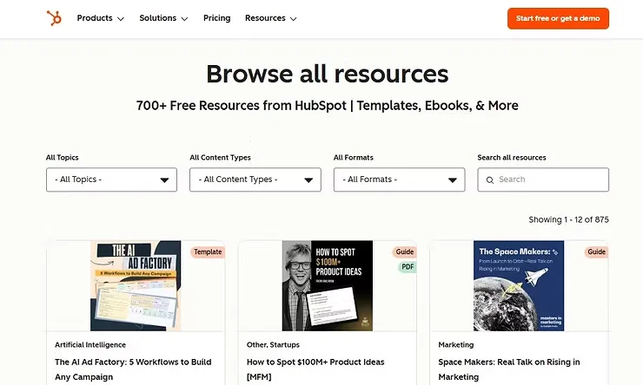Click the Search all resources field
This screenshot has width=643, height=385.
tap(543, 179)
